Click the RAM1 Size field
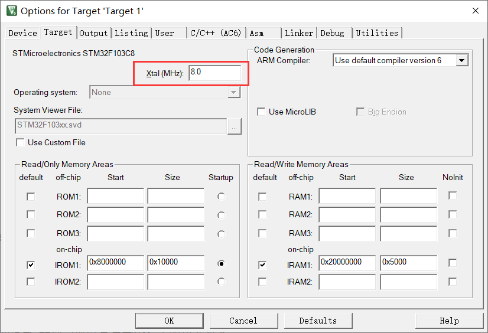The height and width of the screenshot is (333, 488). [x=409, y=195]
